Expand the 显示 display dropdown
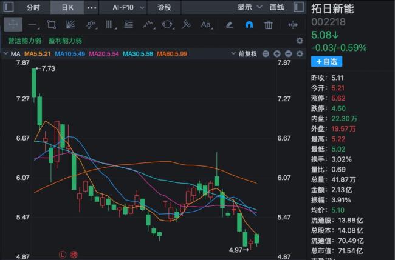Viewport: 395px width, 260px height. (x=249, y=7)
